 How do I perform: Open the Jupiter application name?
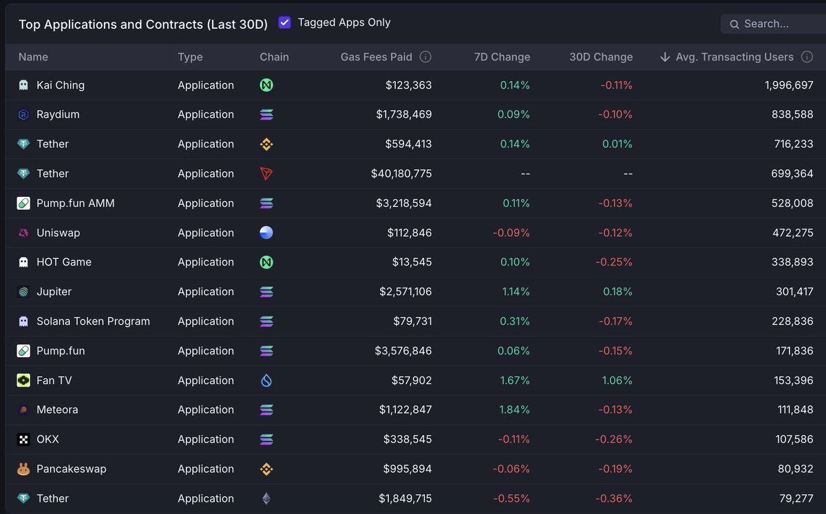click(x=54, y=292)
